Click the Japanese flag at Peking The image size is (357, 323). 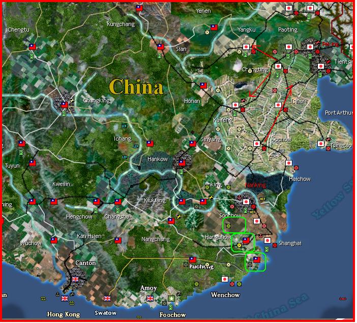click(x=310, y=47)
